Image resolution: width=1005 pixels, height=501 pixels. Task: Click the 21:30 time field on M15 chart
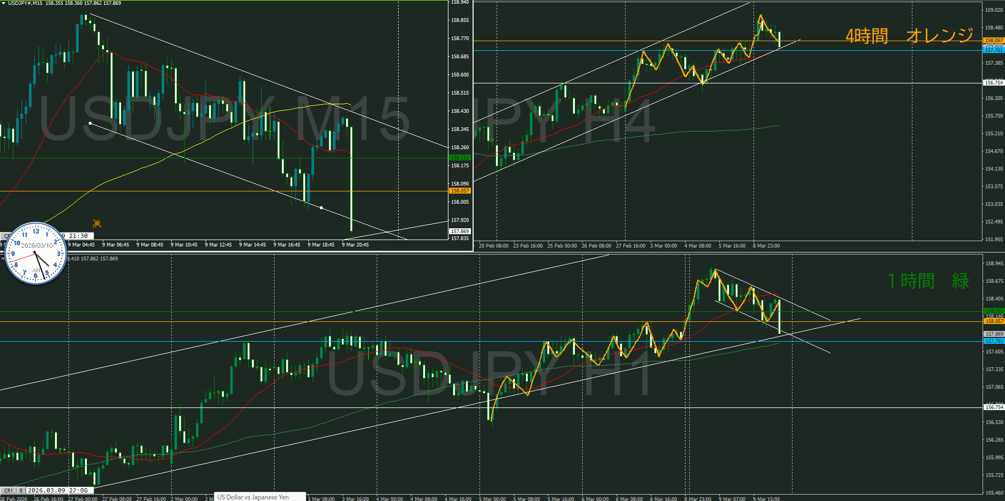pos(78,236)
